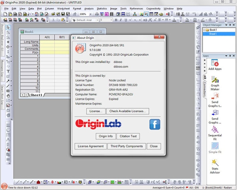The width and height of the screenshot is (237, 190).
Task: Select the Sheet1 worksheet tab
Action: pos(36,95)
